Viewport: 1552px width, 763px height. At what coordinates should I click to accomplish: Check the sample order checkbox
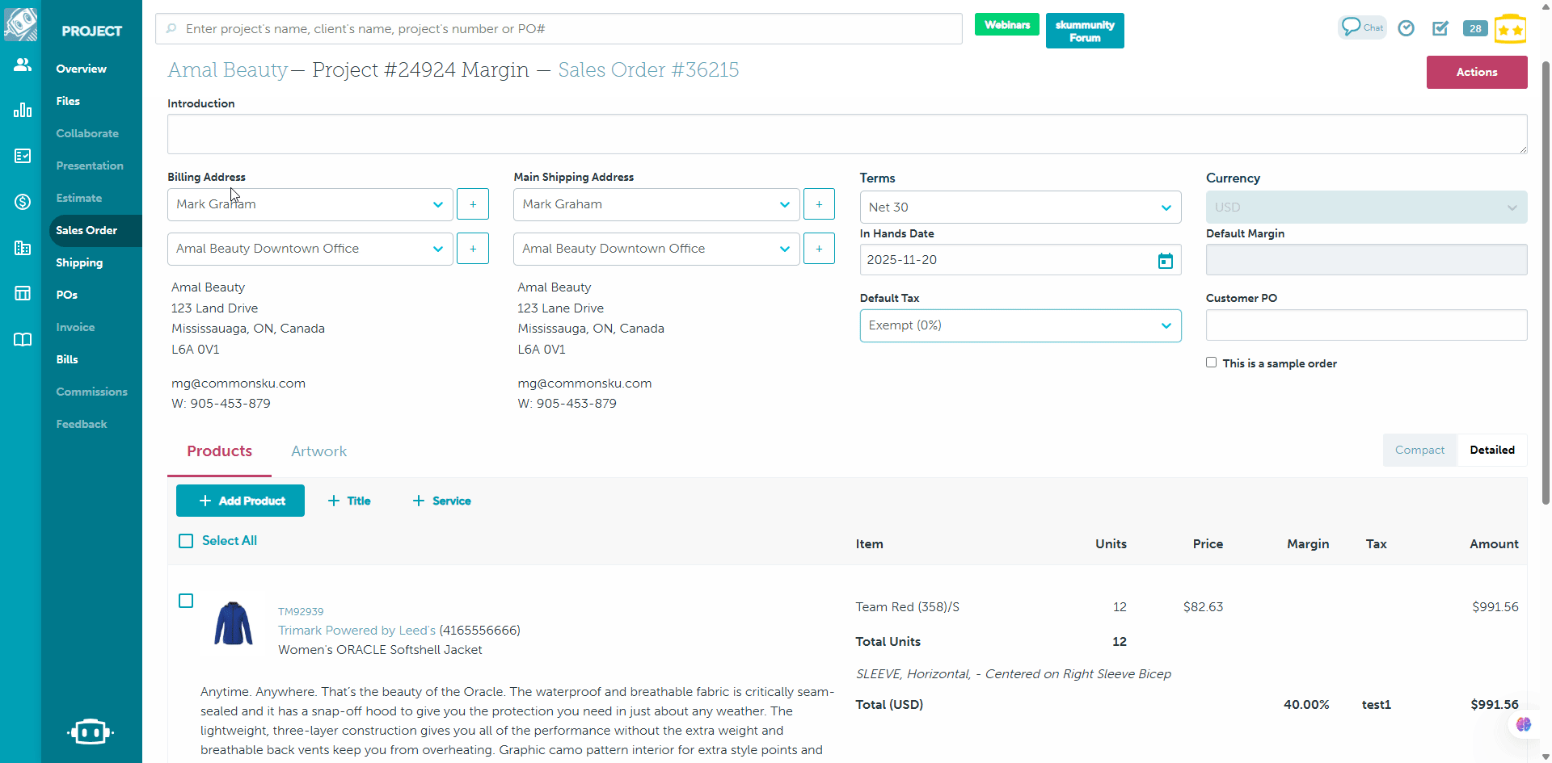(1211, 363)
